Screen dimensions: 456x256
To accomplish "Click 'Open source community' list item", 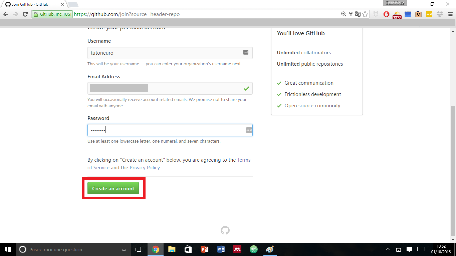I will pyautogui.click(x=312, y=106).
